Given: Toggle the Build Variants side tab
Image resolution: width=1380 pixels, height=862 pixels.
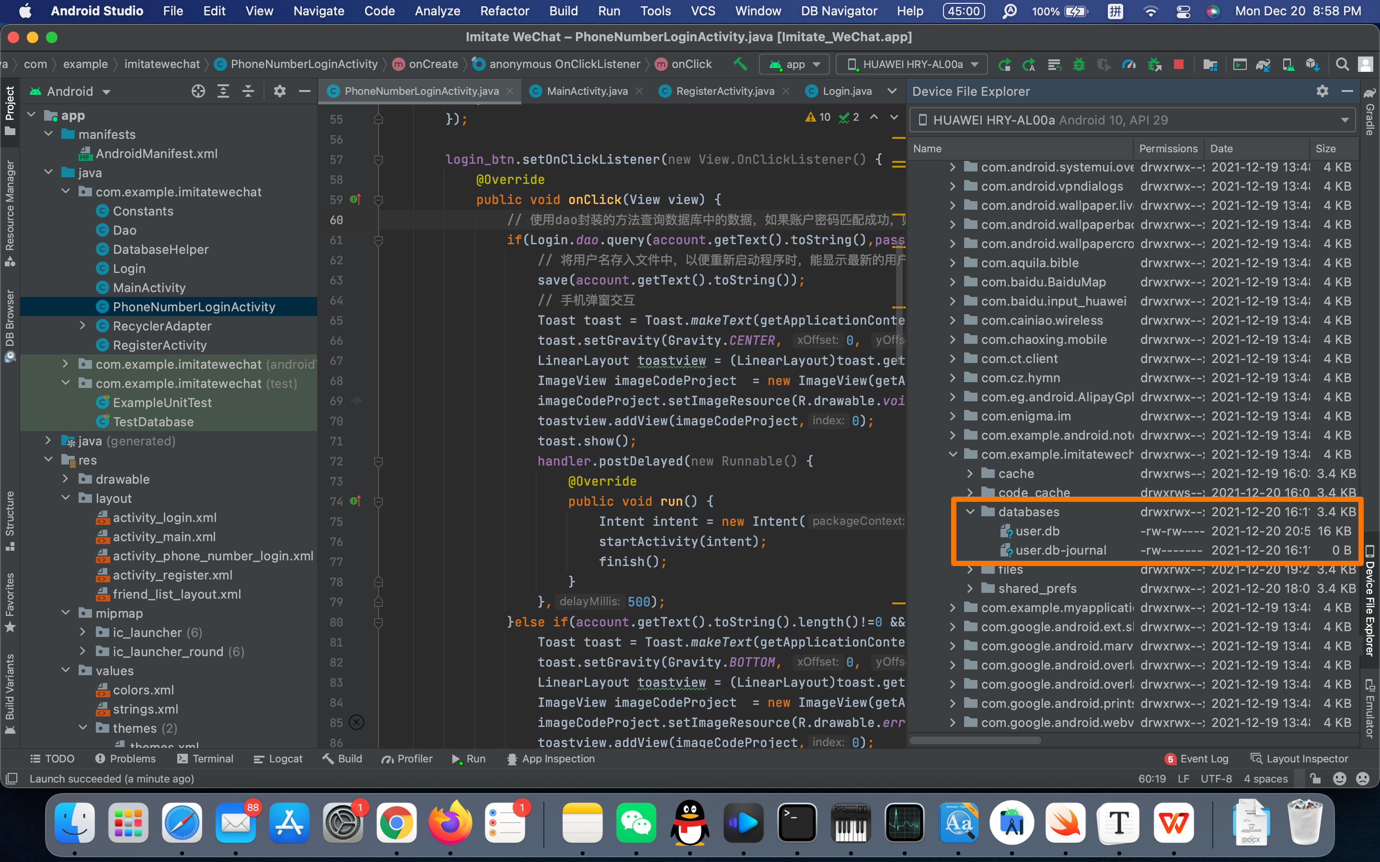Looking at the screenshot, I should pos(10,694).
